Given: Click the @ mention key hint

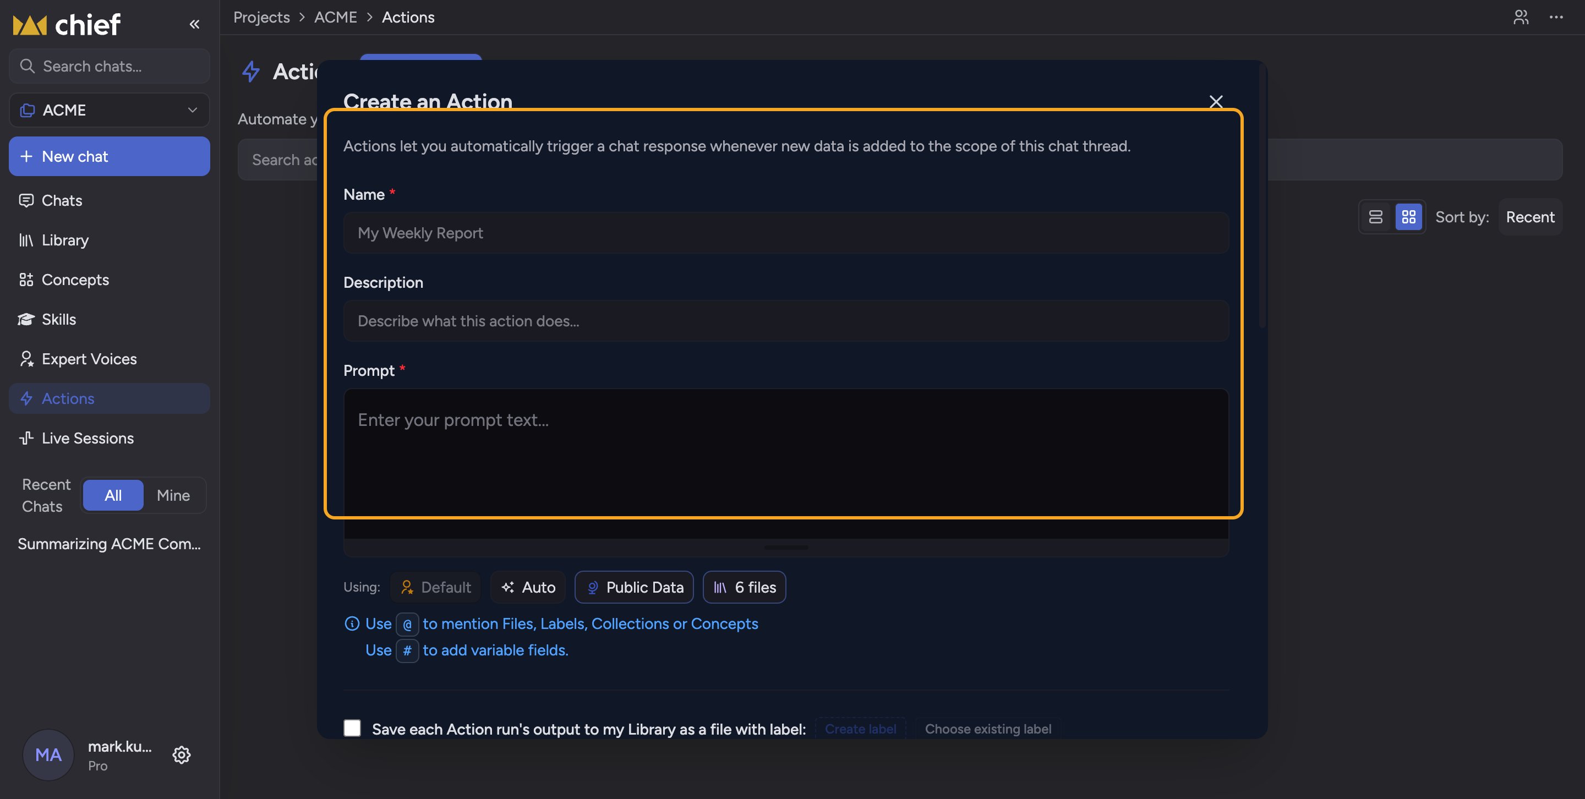Looking at the screenshot, I should 407,625.
